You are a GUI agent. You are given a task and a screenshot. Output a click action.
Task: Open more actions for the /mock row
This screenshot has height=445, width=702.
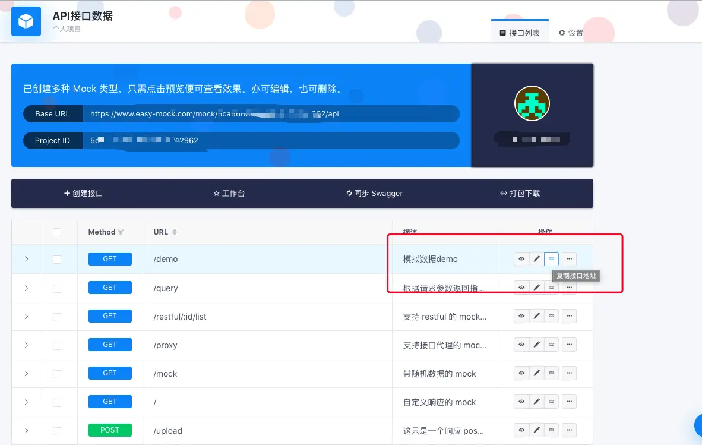click(569, 373)
